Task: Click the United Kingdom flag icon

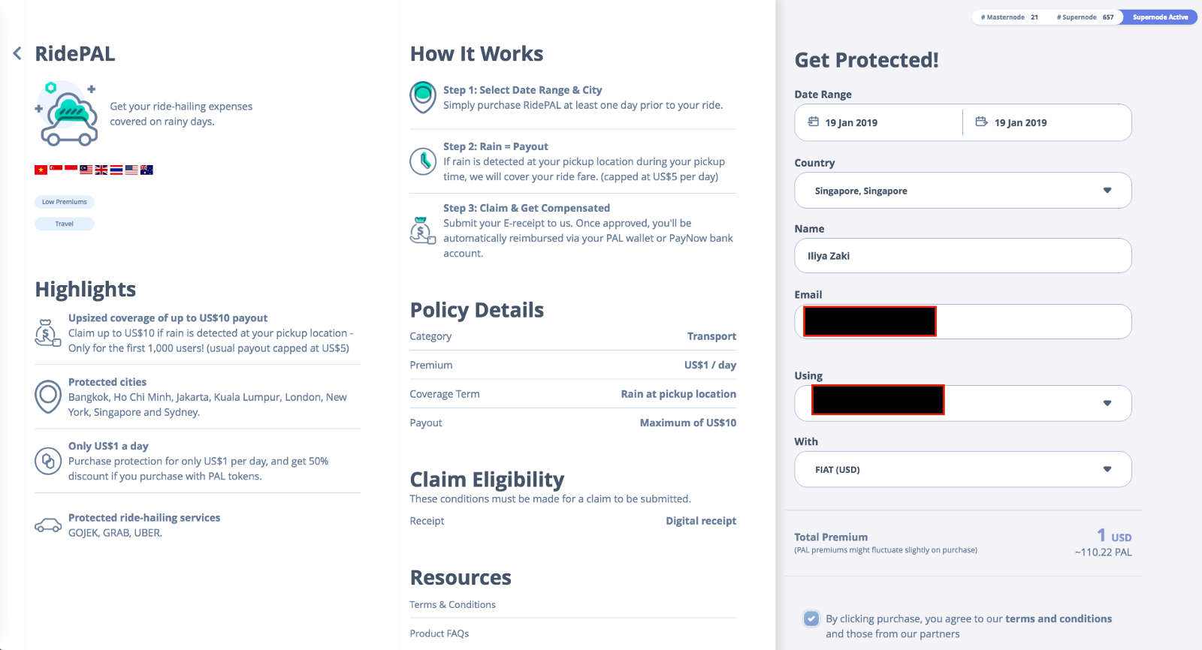Action: 101,170
